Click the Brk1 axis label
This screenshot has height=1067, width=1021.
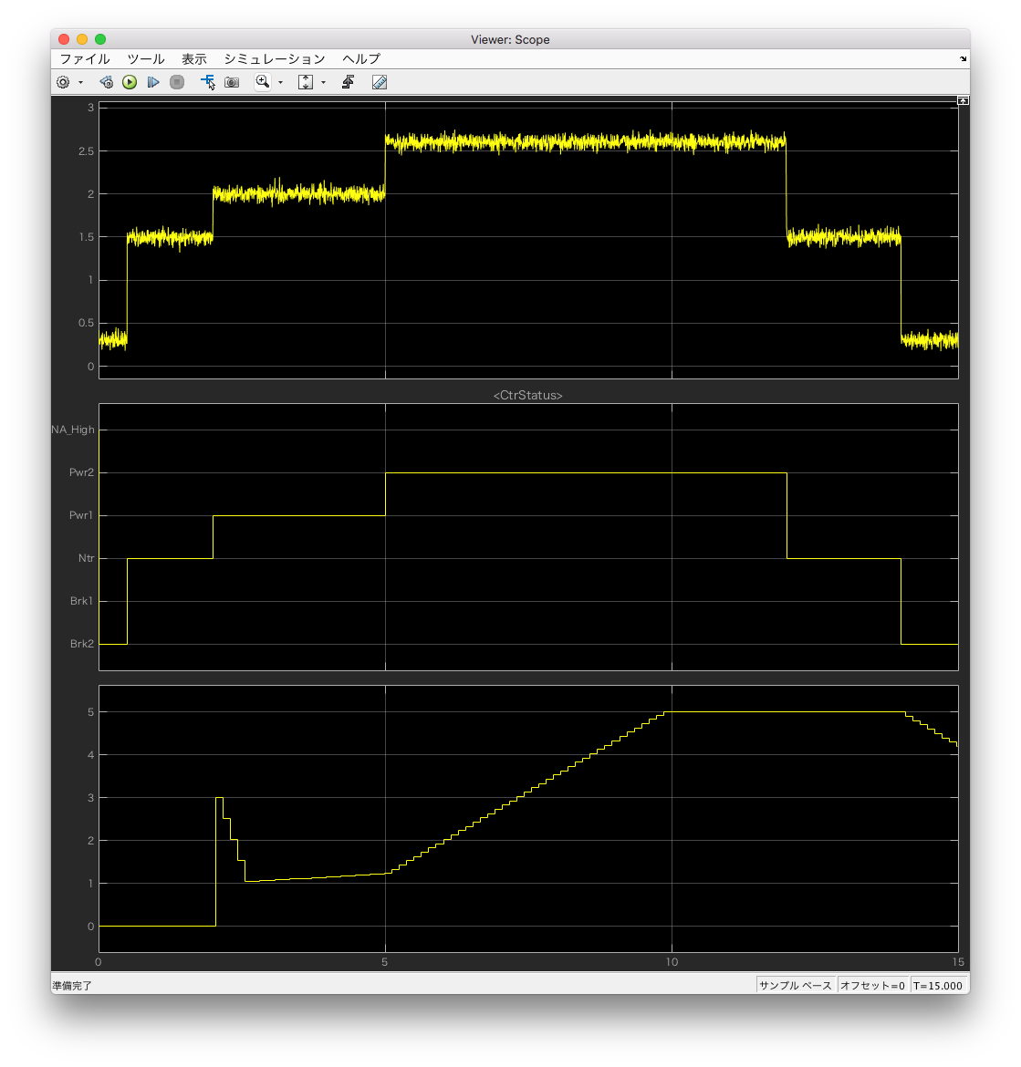[82, 601]
